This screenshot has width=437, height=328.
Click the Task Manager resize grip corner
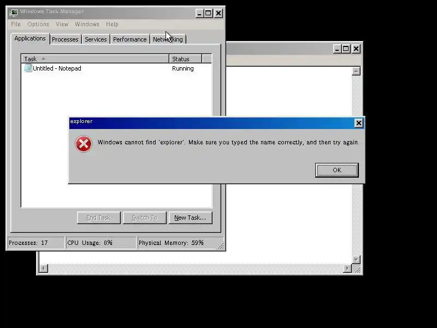click(220, 245)
